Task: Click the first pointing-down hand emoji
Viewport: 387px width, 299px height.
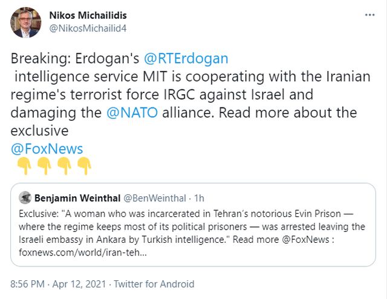Action: pyautogui.click(x=24, y=165)
